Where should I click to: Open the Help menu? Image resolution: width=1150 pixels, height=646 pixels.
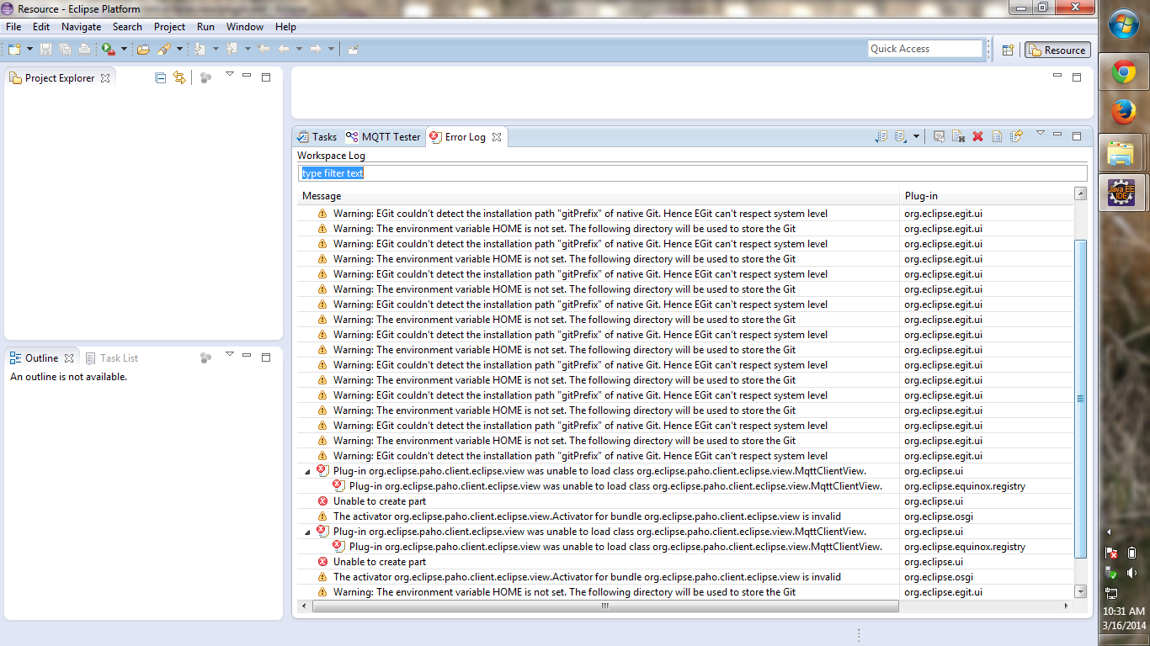tap(285, 27)
